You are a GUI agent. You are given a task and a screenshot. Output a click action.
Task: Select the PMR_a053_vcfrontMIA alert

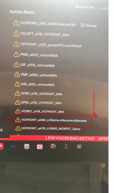coord(36,55)
